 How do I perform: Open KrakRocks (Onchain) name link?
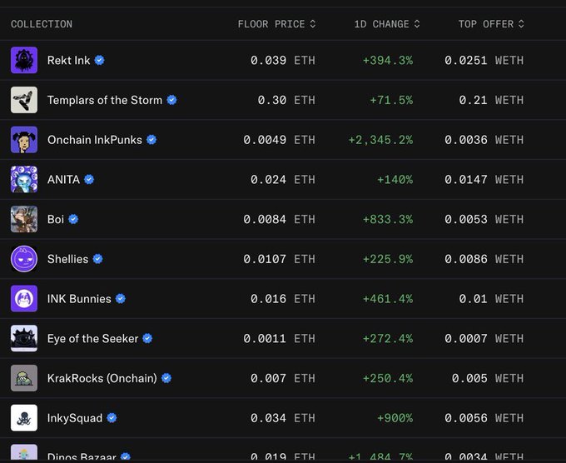[102, 378]
